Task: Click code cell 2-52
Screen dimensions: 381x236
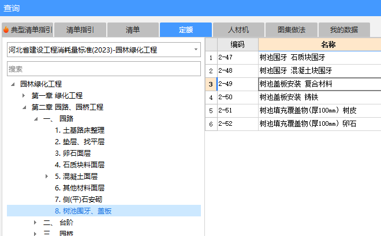Action: (238, 124)
